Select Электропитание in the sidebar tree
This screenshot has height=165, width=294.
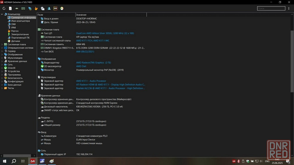tap(20, 34)
